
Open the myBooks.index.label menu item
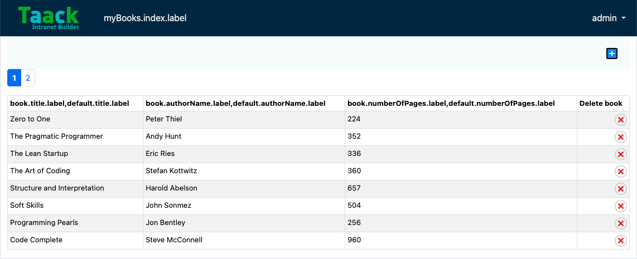[145, 18]
